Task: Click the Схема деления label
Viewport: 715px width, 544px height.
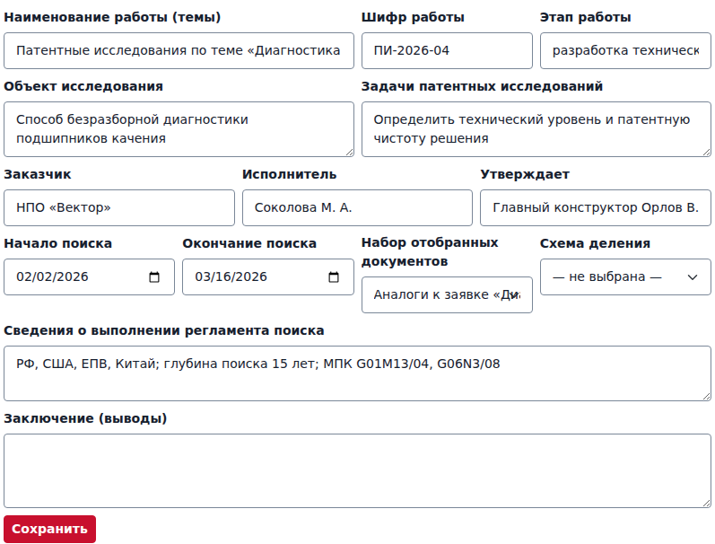Action: tap(595, 243)
